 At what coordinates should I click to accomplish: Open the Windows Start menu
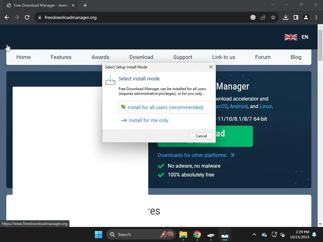coord(98,234)
